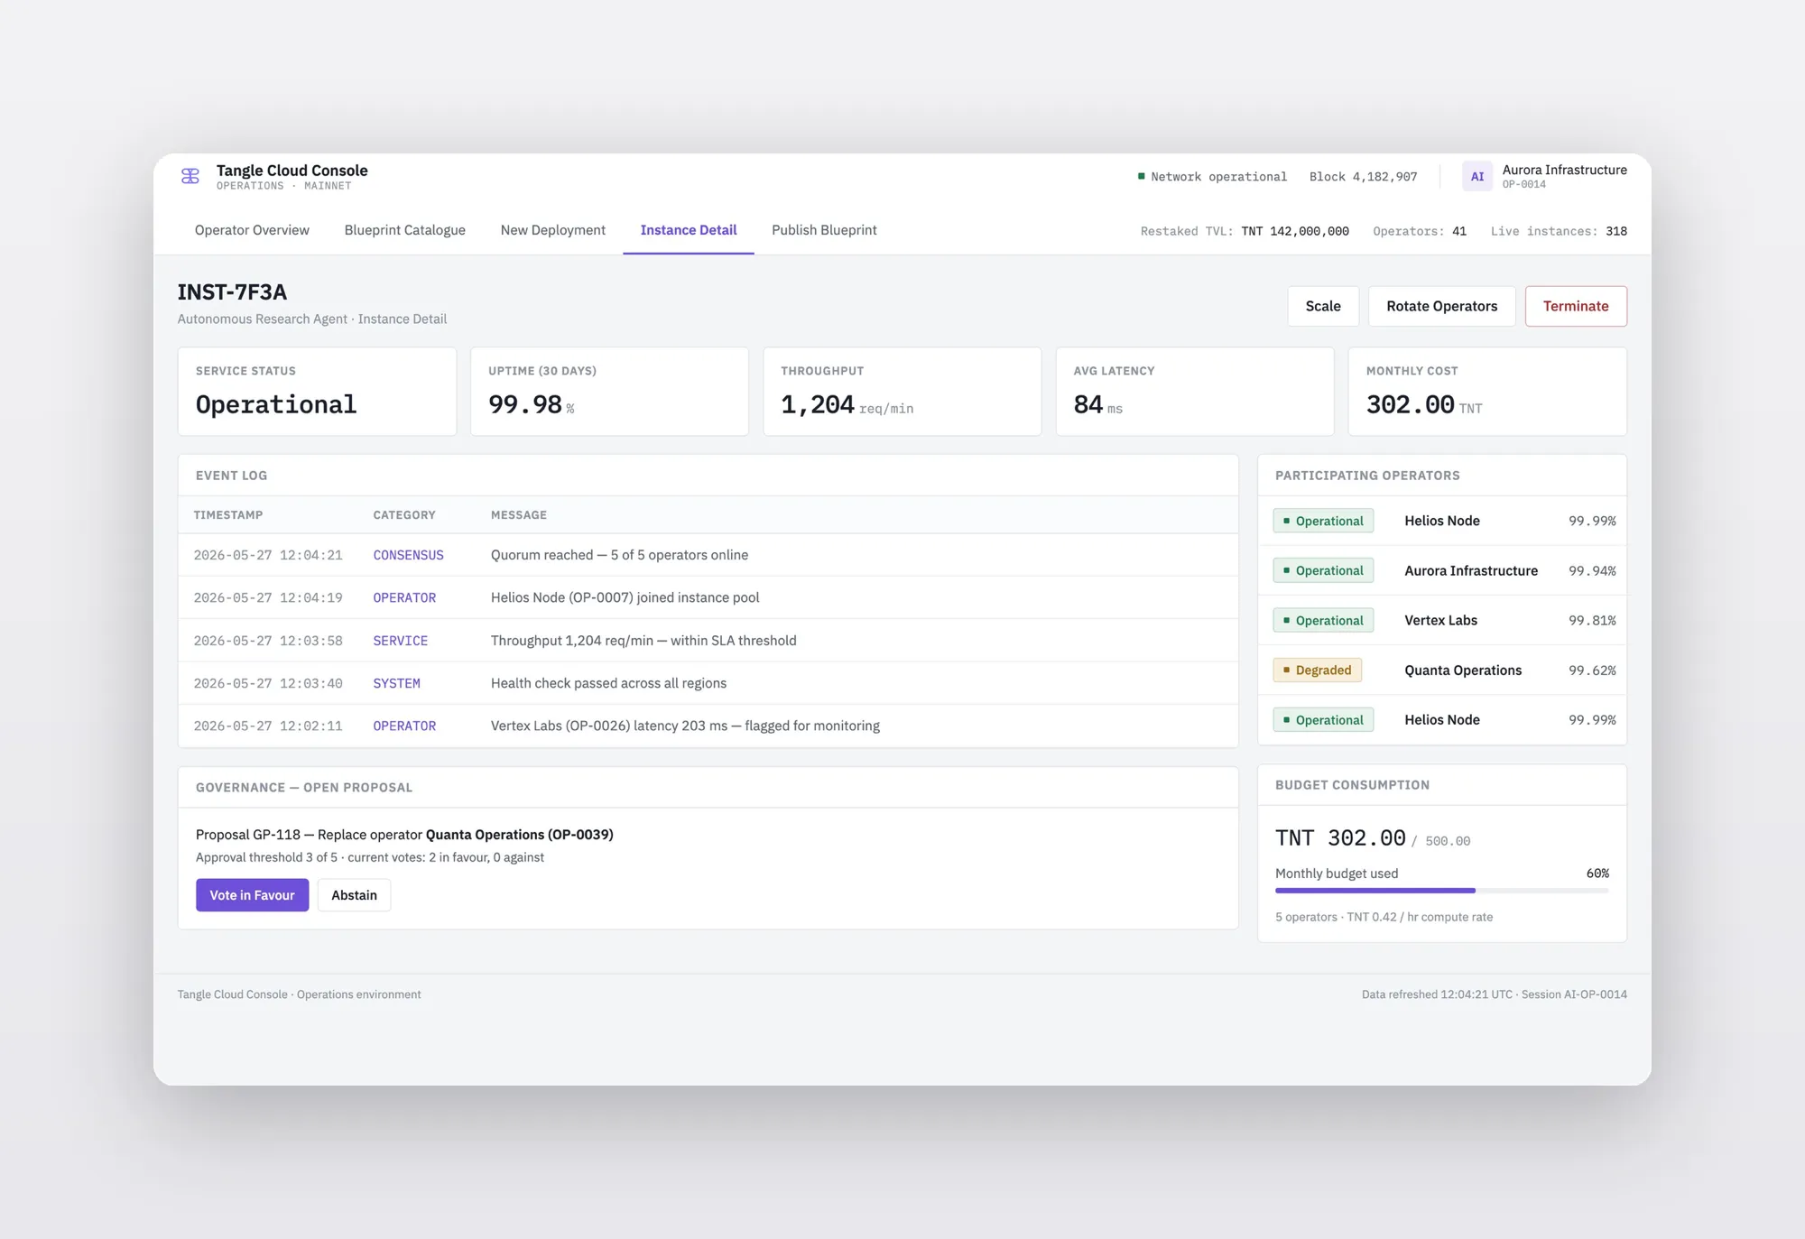
Task: Go to the New Deployment tab
Action: [x=552, y=230]
